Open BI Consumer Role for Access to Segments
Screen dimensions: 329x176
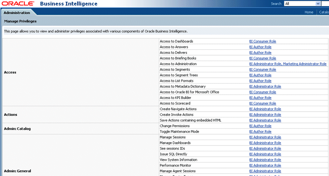tap(263, 69)
